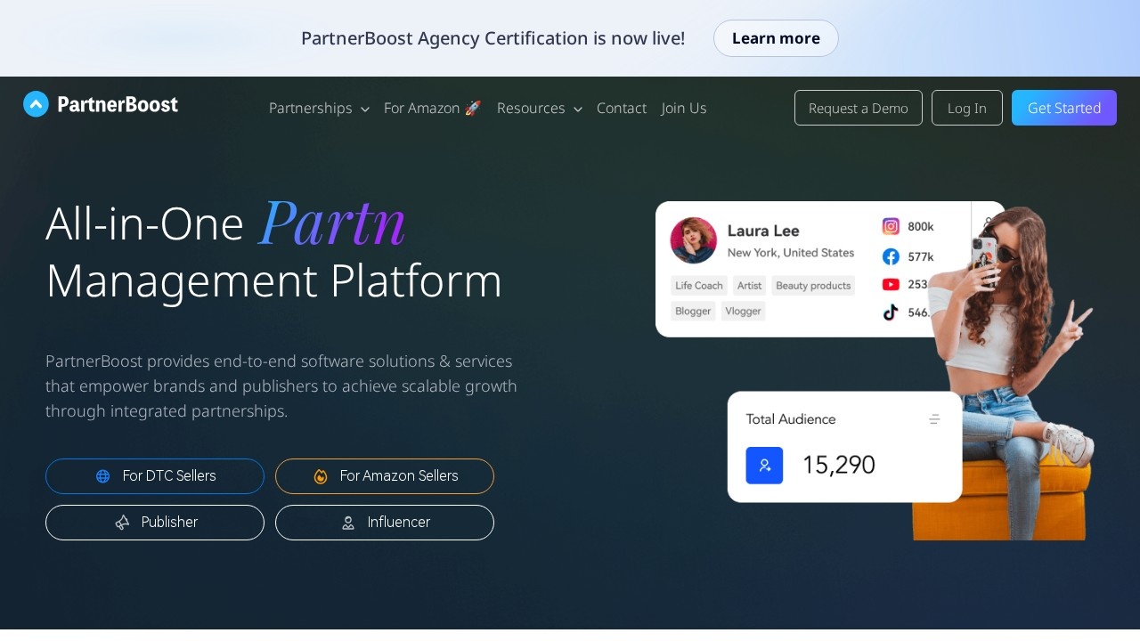Click the Beauty products tag
1140x641 pixels.
pyautogui.click(x=813, y=286)
